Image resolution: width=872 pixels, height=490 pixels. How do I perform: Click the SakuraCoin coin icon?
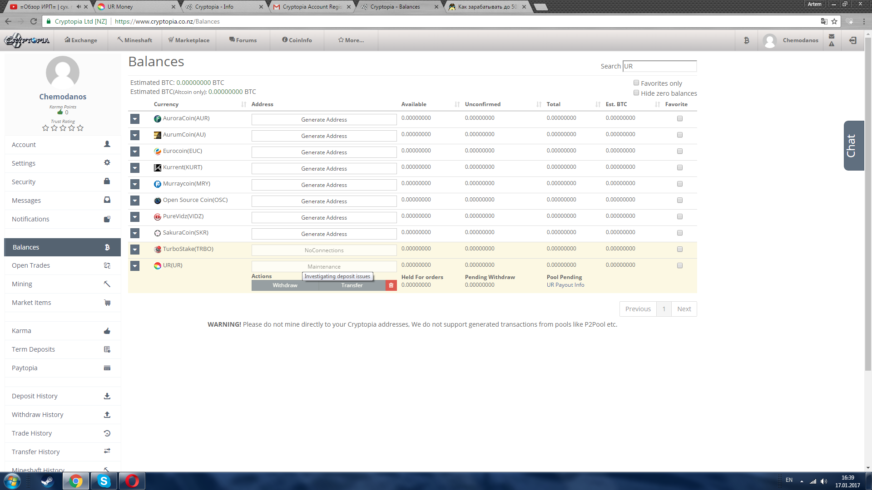pyautogui.click(x=158, y=233)
